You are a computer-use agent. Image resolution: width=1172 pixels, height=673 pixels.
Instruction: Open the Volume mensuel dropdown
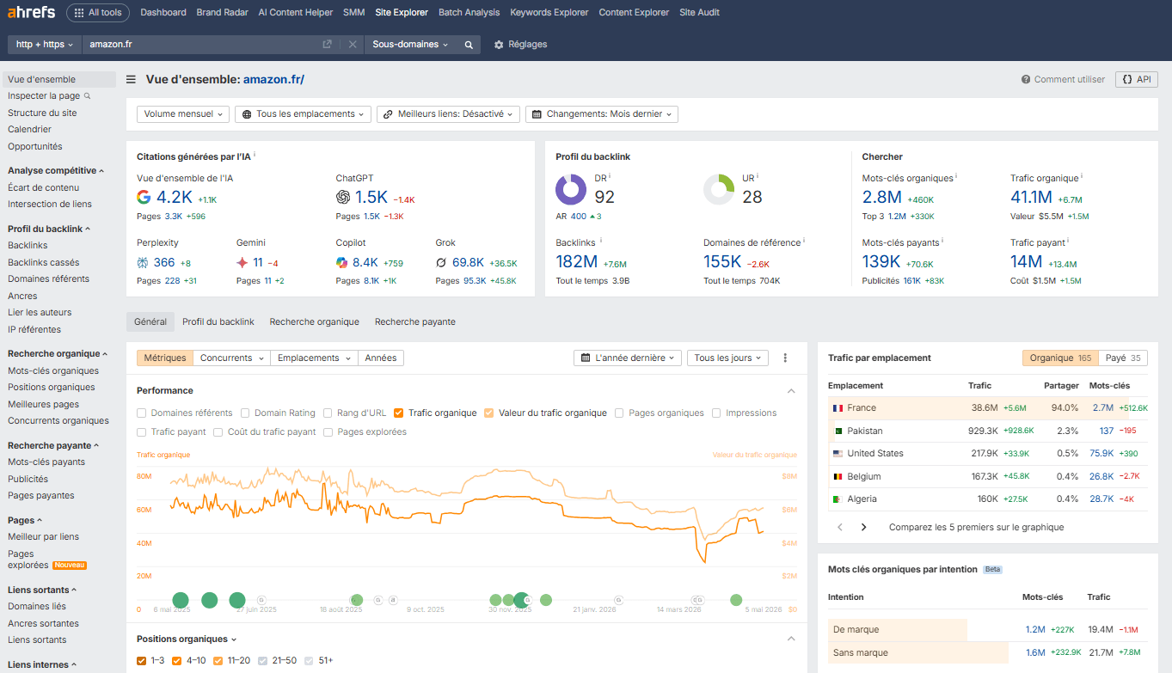coord(183,114)
